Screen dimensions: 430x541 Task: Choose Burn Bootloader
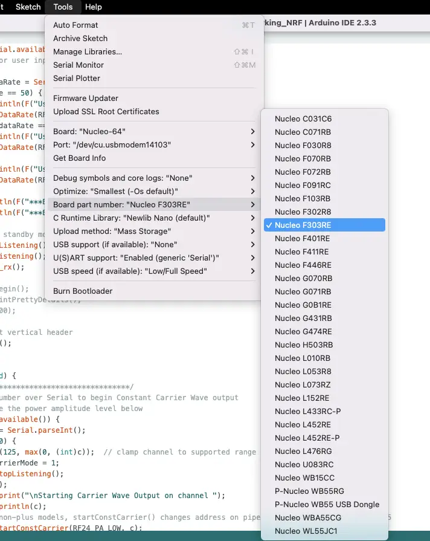click(154, 291)
